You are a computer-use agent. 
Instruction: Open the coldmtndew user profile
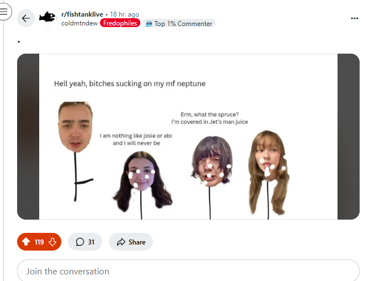[80, 23]
